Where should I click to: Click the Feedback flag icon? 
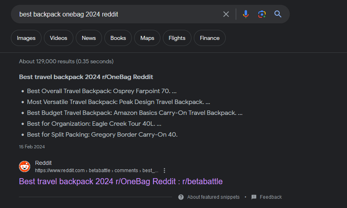pos(254,197)
